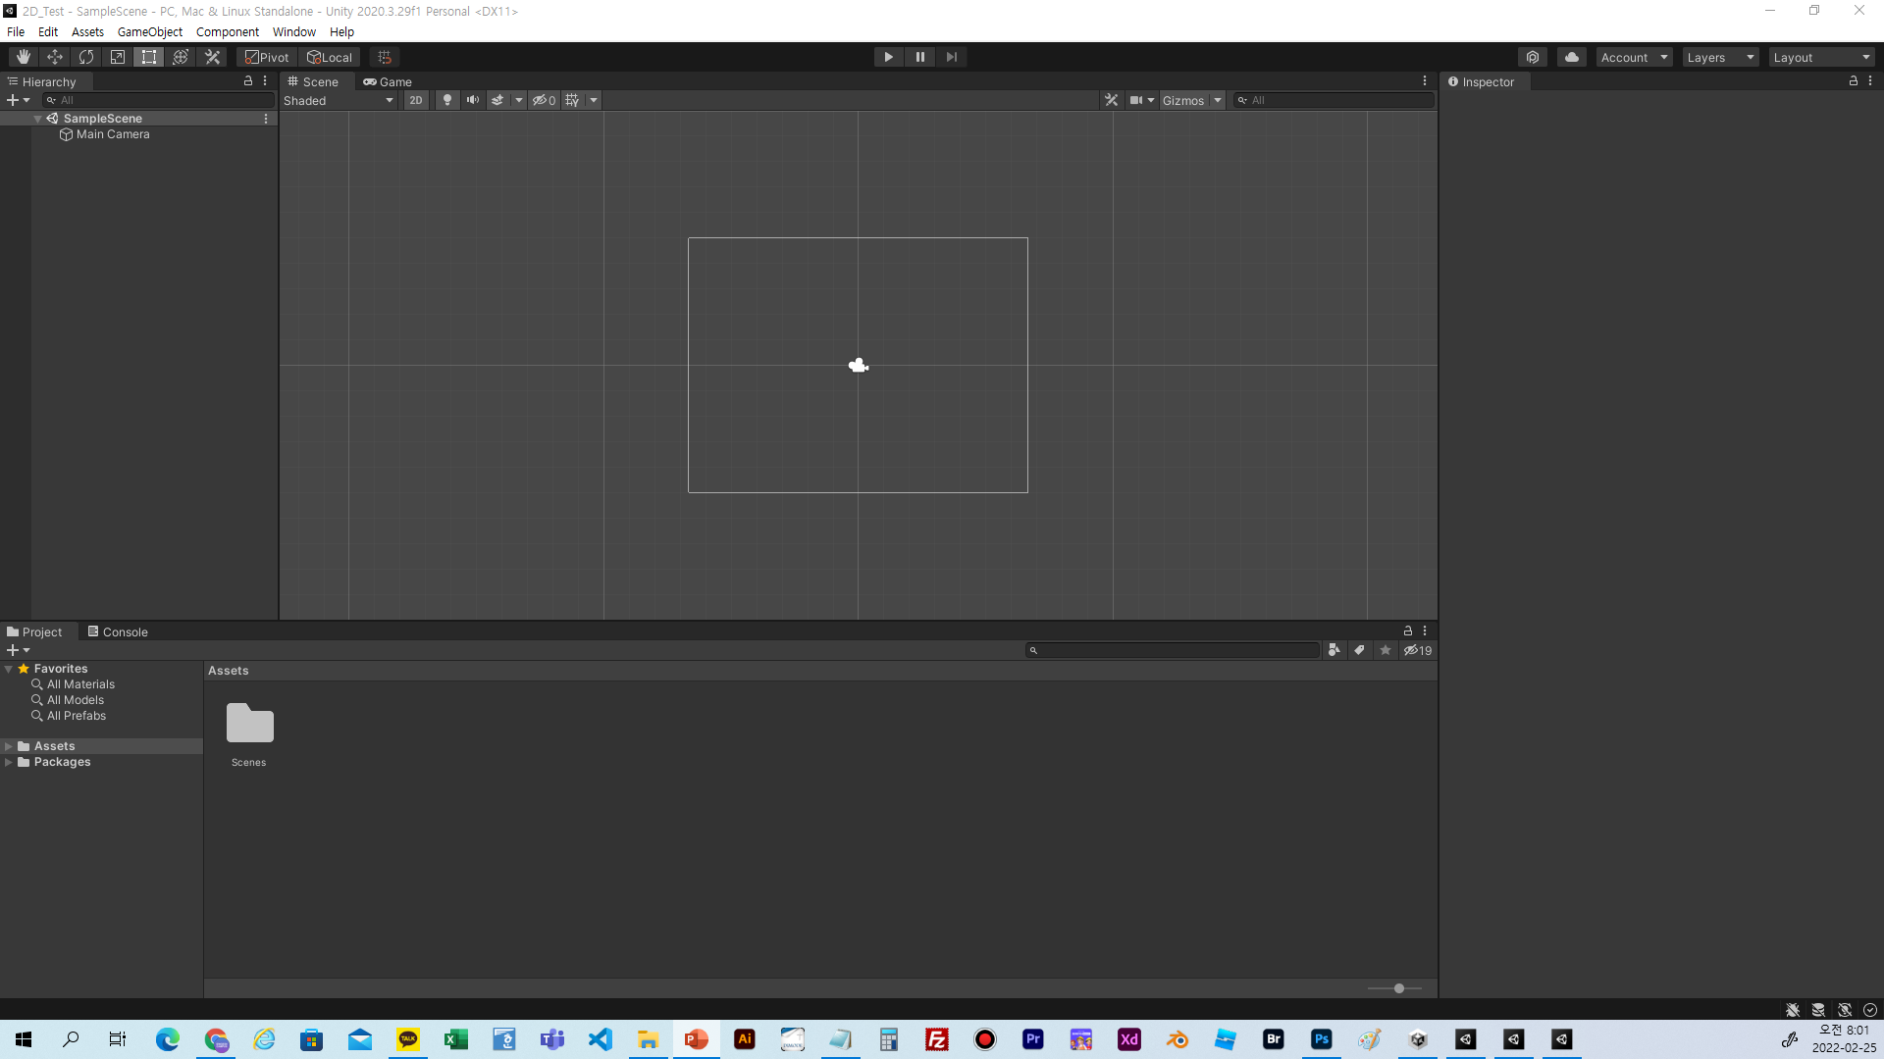The image size is (1884, 1059).
Task: Toggle scene grid visibility icon
Action: click(x=573, y=100)
